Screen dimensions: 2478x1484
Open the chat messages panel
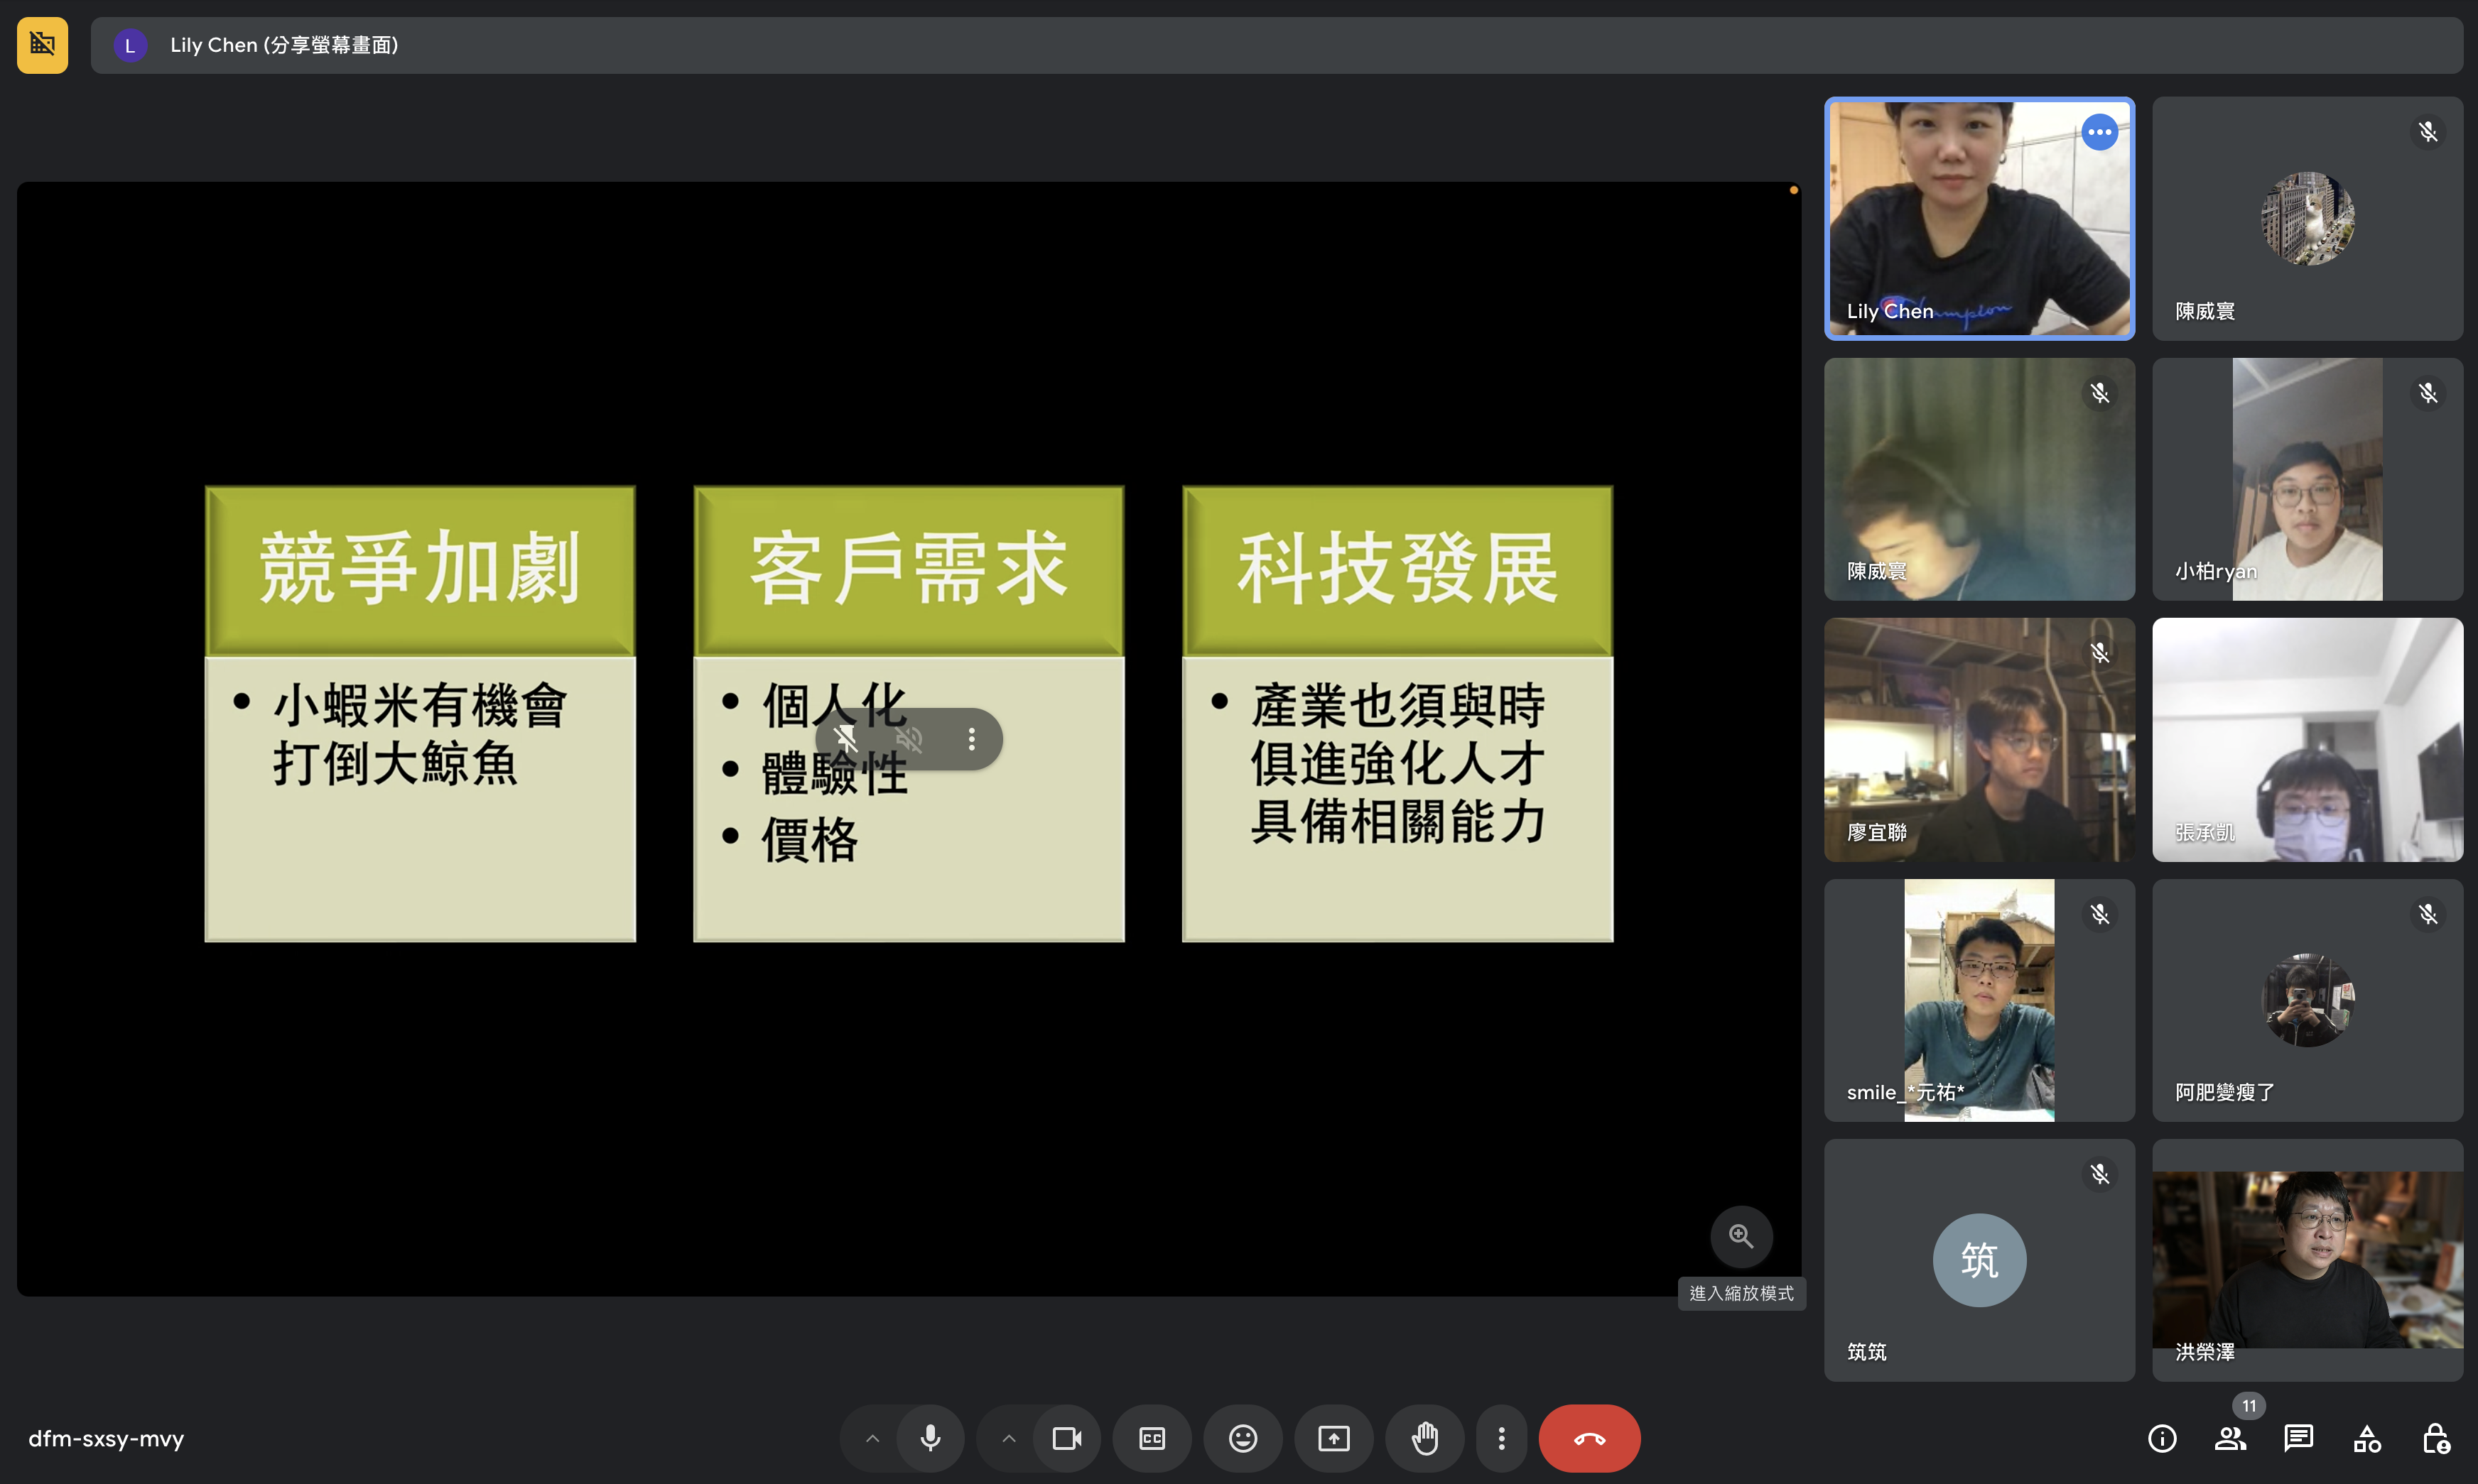2298,1438
